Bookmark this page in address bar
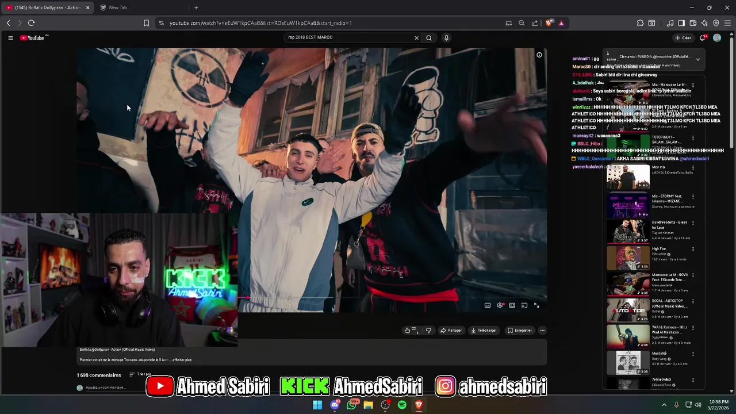736x414 pixels. pyautogui.click(x=146, y=23)
